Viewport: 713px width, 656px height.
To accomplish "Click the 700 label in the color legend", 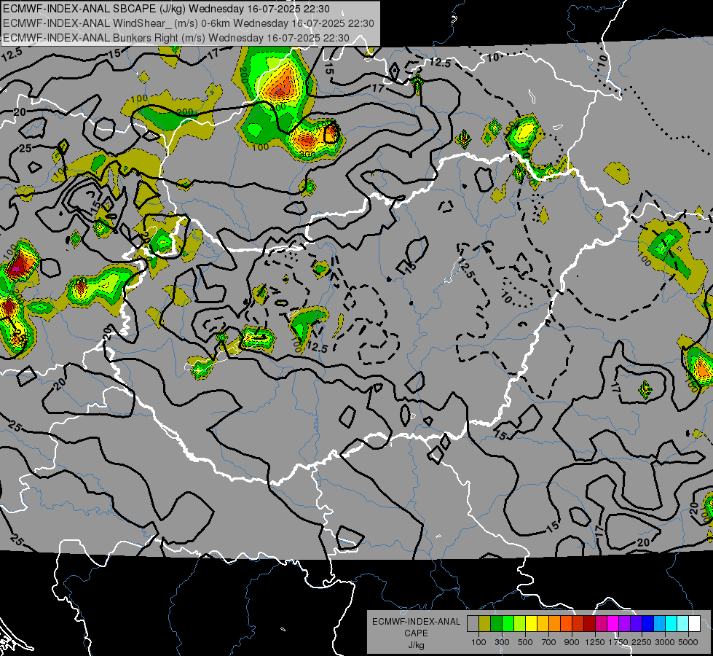I will (x=549, y=642).
